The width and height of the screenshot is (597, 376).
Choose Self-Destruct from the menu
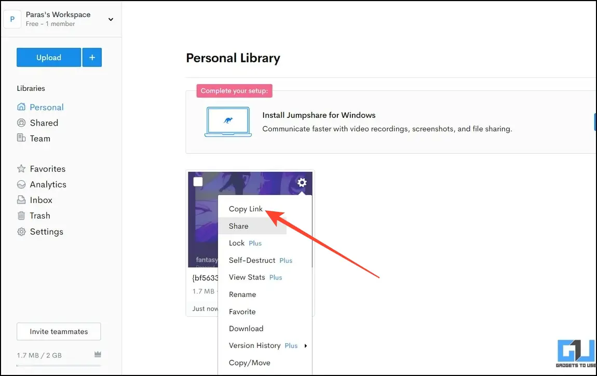tap(252, 260)
